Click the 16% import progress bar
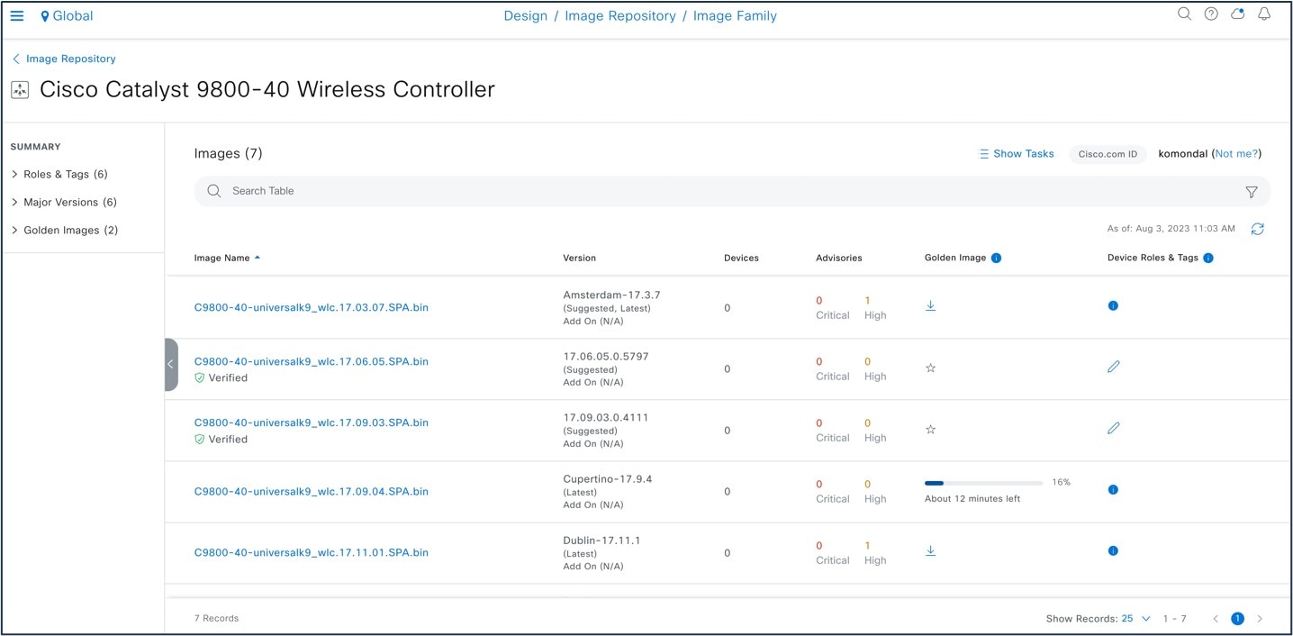The height and width of the screenshot is (636, 1293). click(984, 483)
